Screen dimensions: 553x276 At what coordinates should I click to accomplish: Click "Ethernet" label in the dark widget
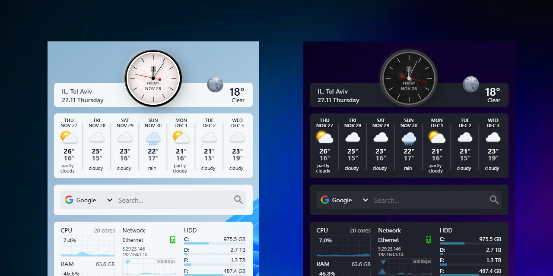pyautogui.click(x=389, y=240)
